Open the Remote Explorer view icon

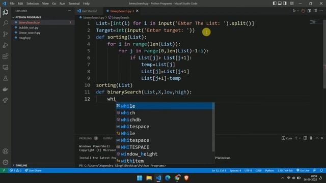point(6,68)
